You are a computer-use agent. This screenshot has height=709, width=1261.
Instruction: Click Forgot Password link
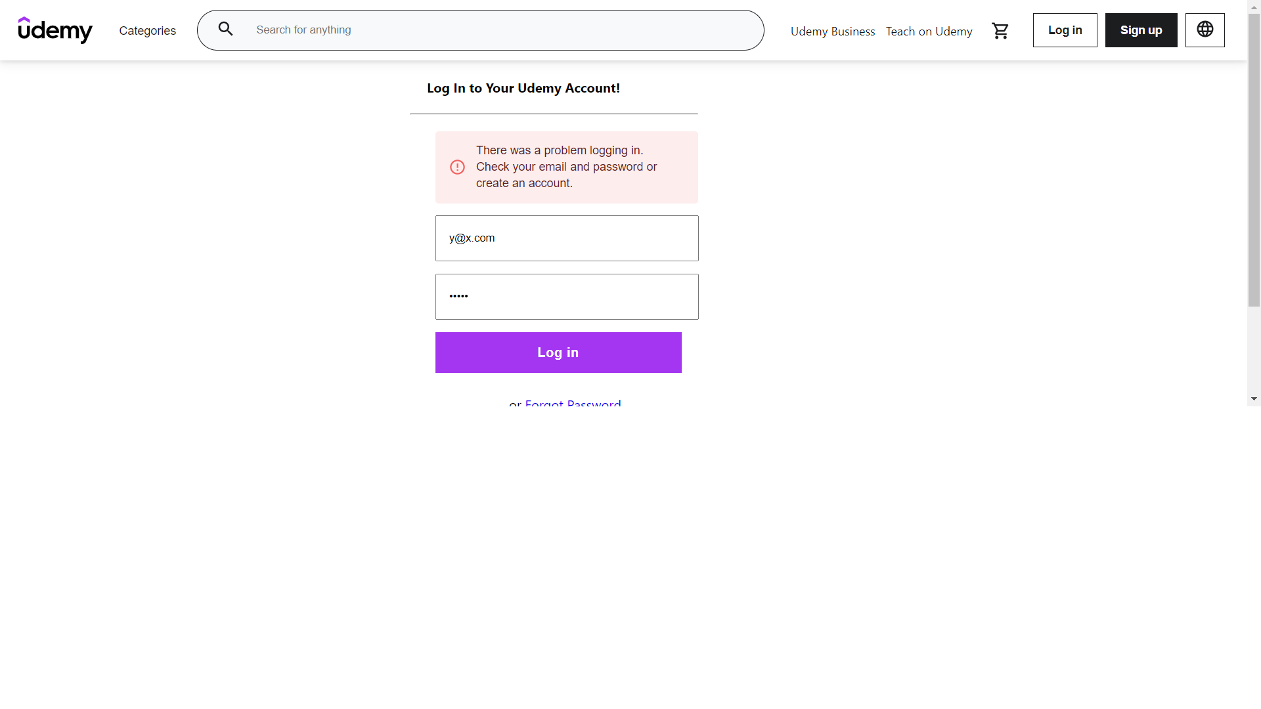point(572,404)
